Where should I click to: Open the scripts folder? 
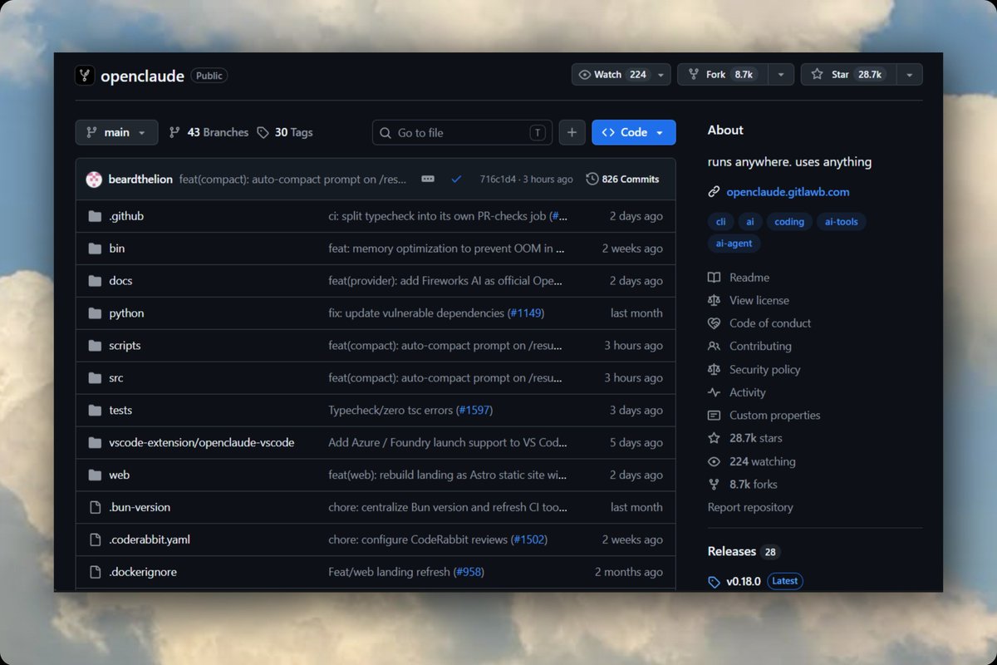click(x=125, y=346)
